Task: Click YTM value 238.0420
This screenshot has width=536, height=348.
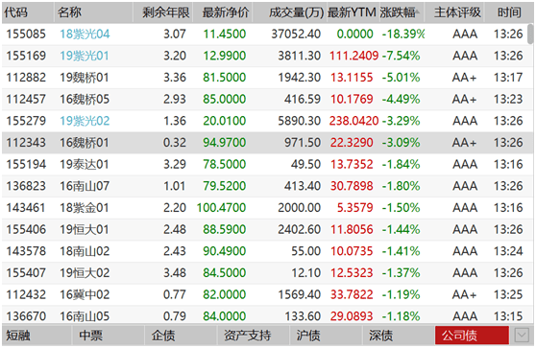Action: pos(353,121)
